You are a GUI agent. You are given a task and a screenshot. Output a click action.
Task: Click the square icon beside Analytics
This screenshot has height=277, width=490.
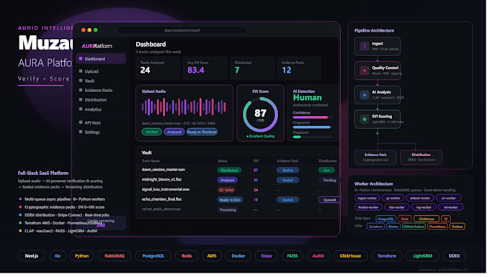tap(81, 109)
